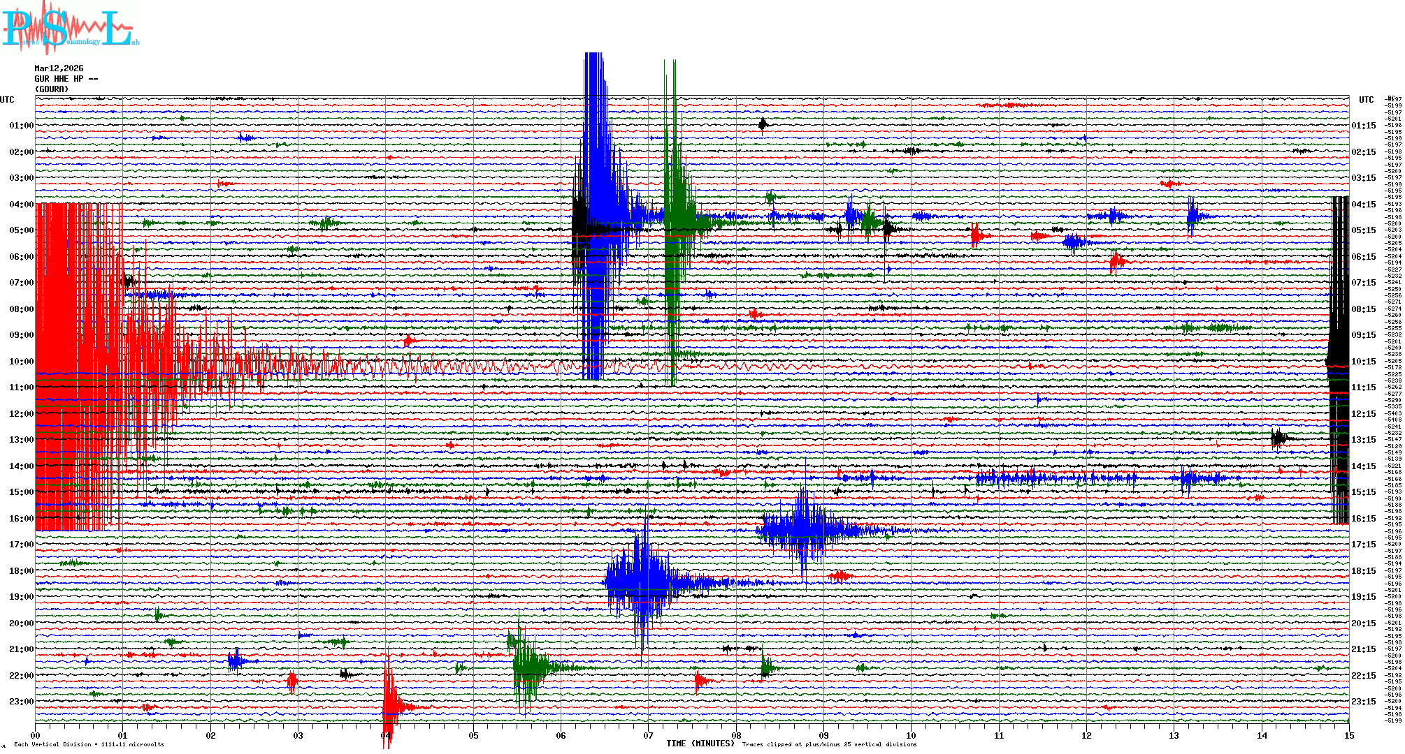Click the left UTC axis label

[x=7, y=100]
